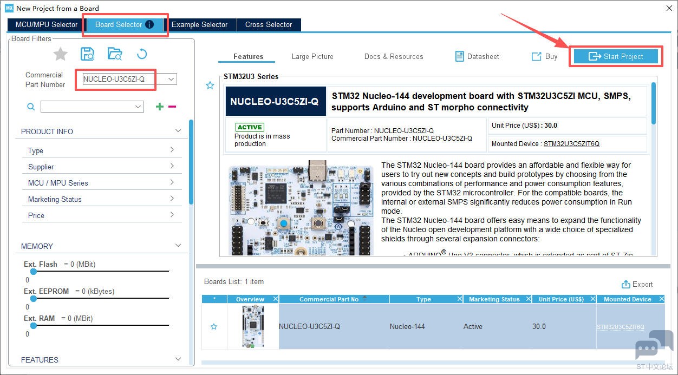Click the Board Selector info icon
The image size is (678, 375).
click(x=149, y=24)
